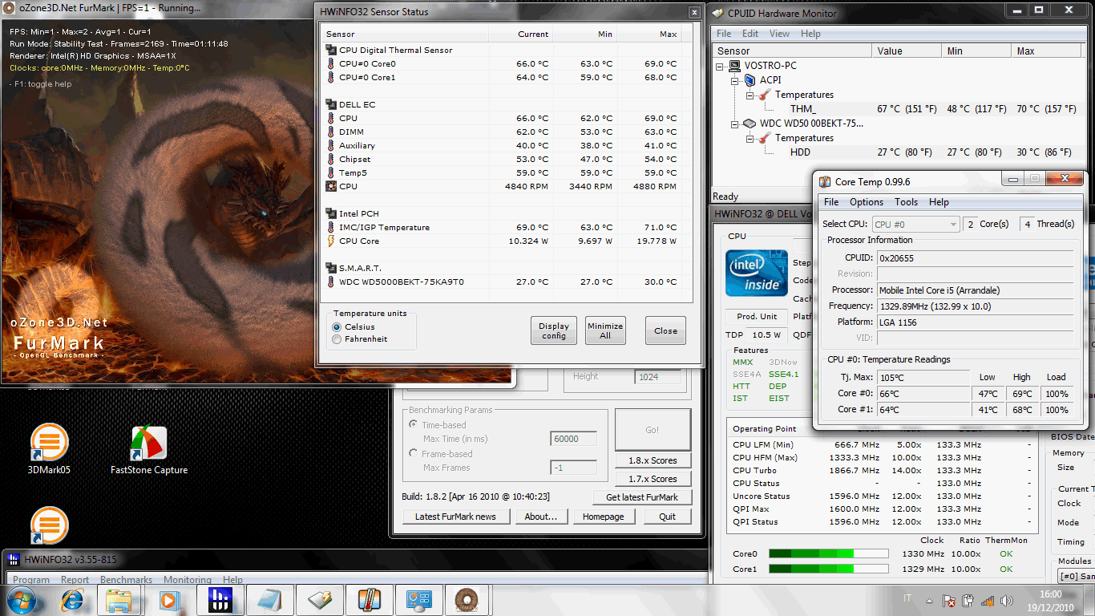Click Display config button
This screenshot has height=616, width=1095.
pyautogui.click(x=553, y=330)
